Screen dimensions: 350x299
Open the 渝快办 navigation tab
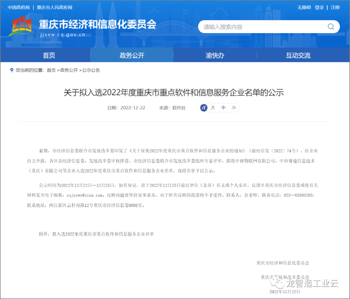(x=215, y=55)
